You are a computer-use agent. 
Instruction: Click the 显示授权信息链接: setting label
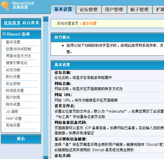click(x=70, y=139)
